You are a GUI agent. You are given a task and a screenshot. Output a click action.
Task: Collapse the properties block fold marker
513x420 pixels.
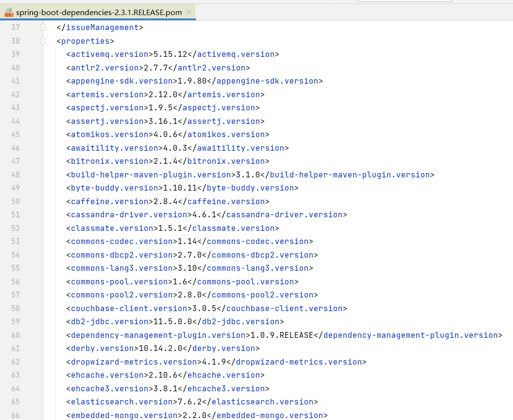[x=43, y=41]
